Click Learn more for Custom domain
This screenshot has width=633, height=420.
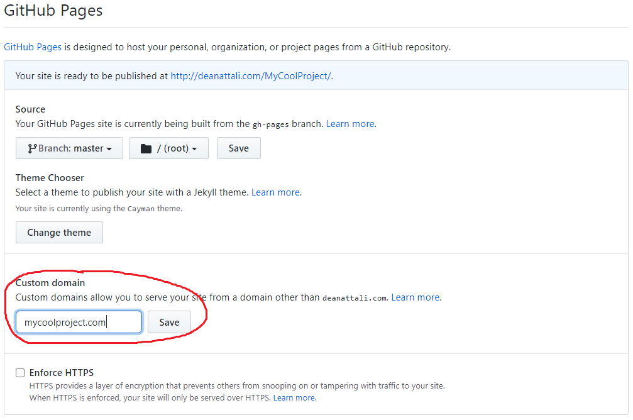coord(416,297)
